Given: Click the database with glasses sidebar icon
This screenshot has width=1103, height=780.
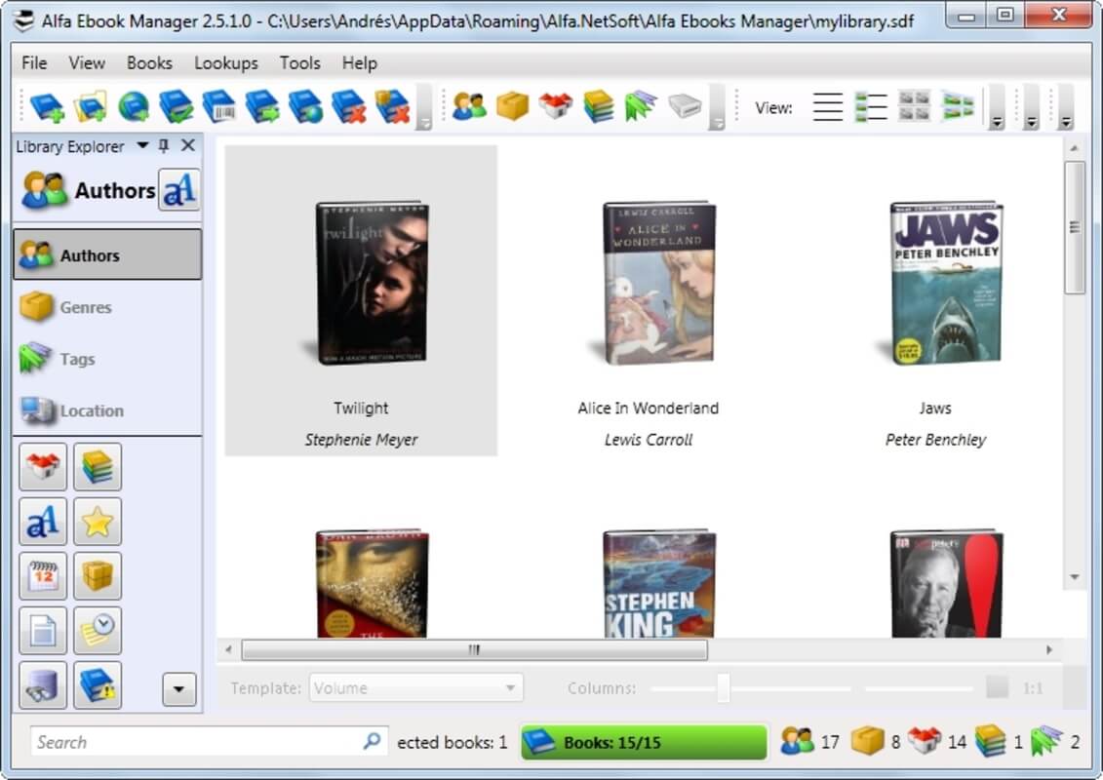Looking at the screenshot, I should tap(43, 685).
